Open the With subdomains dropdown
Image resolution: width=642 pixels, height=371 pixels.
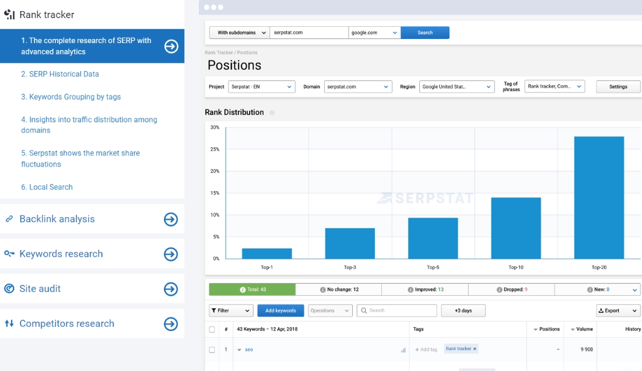(x=239, y=33)
